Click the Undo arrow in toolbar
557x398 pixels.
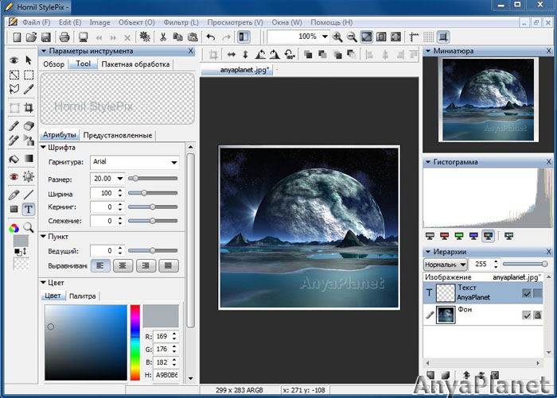[x=210, y=37]
